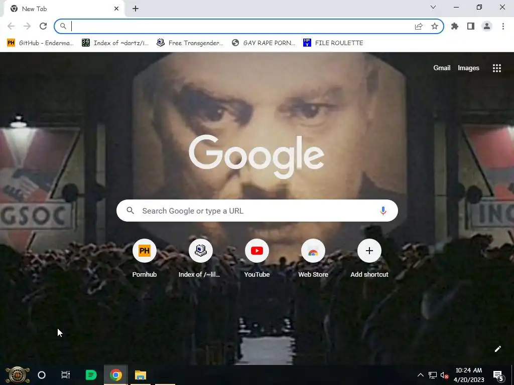Screen dimensions: 514x385
Task: Open the clock showing 10:24 AM
Action: click(469, 375)
